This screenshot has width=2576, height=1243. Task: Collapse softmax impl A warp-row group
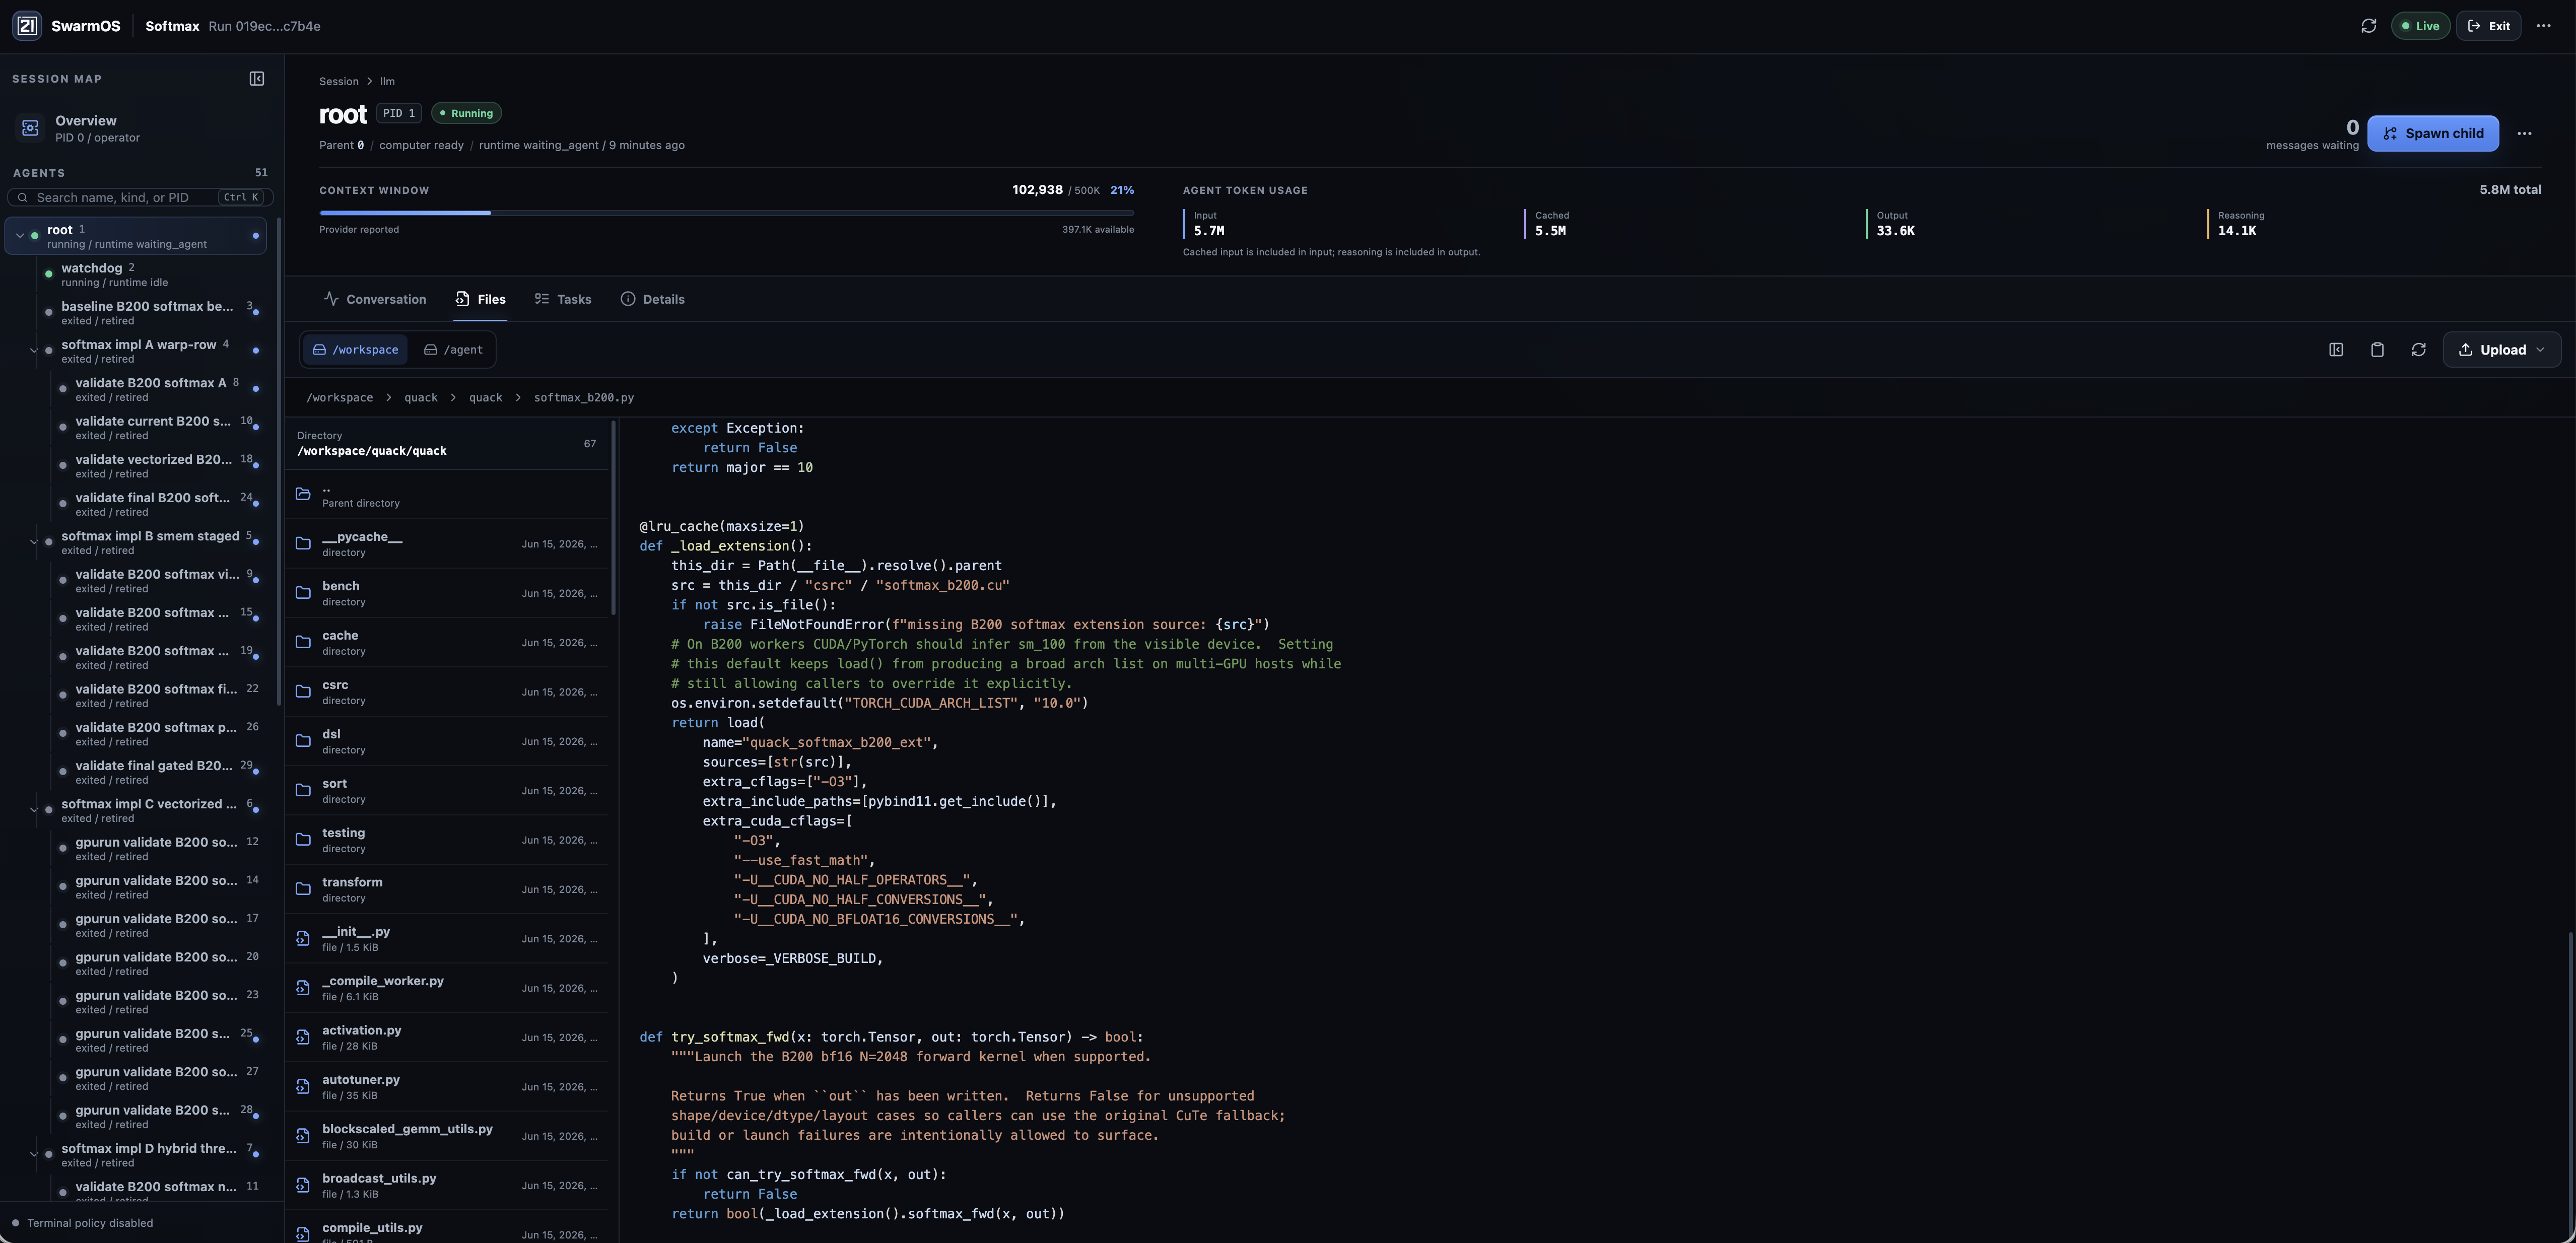[33, 351]
